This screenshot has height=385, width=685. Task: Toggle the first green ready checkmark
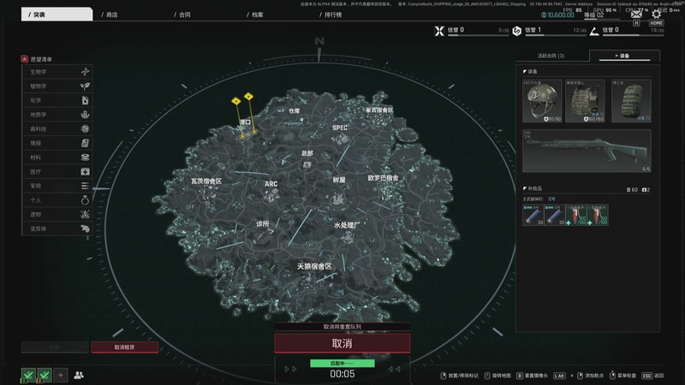coord(28,375)
